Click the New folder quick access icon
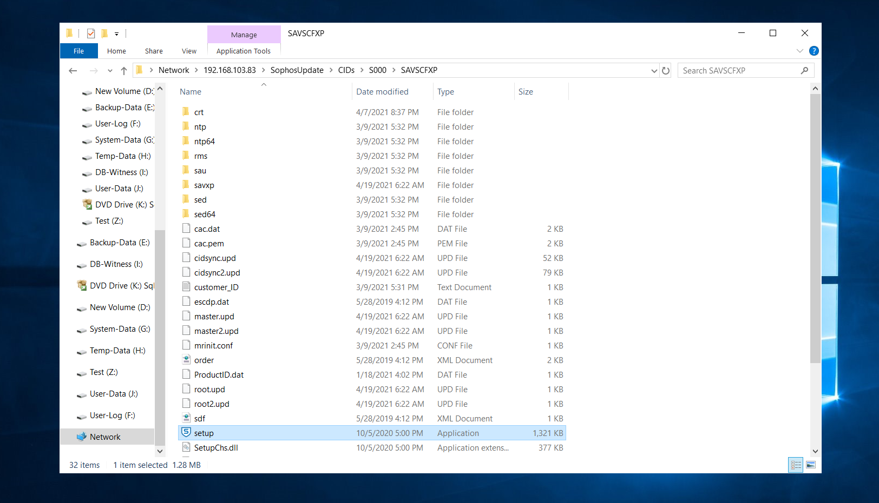The width and height of the screenshot is (879, 503). pyautogui.click(x=104, y=33)
